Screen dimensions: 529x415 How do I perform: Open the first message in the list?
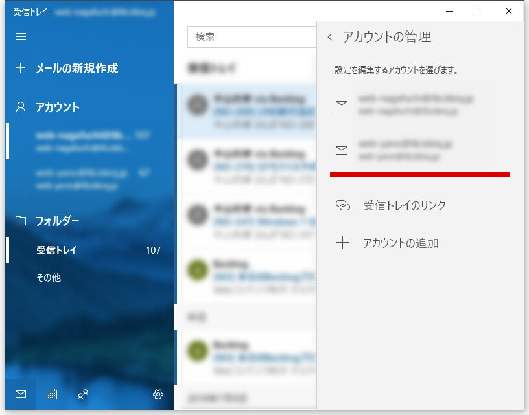click(246, 111)
